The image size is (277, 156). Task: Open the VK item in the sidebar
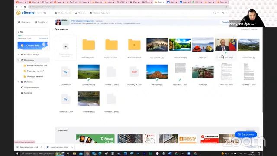point(30,88)
